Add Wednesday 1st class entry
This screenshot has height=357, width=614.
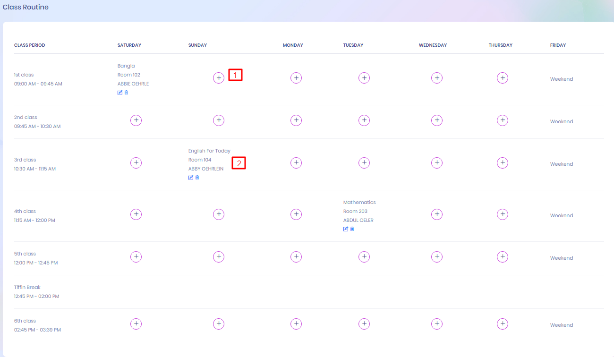(437, 78)
